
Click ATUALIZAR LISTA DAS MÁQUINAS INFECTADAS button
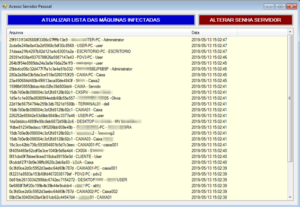(101, 20)
